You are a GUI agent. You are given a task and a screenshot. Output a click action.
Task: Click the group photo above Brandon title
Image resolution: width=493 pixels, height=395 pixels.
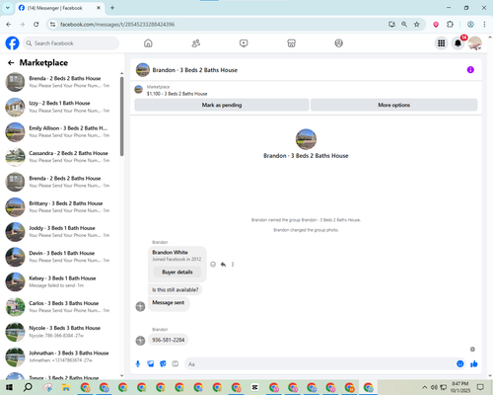[x=306, y=139]
